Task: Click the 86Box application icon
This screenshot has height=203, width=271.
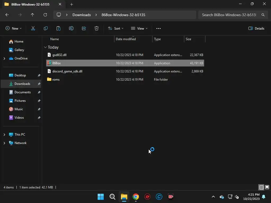Action: point(49,63)
